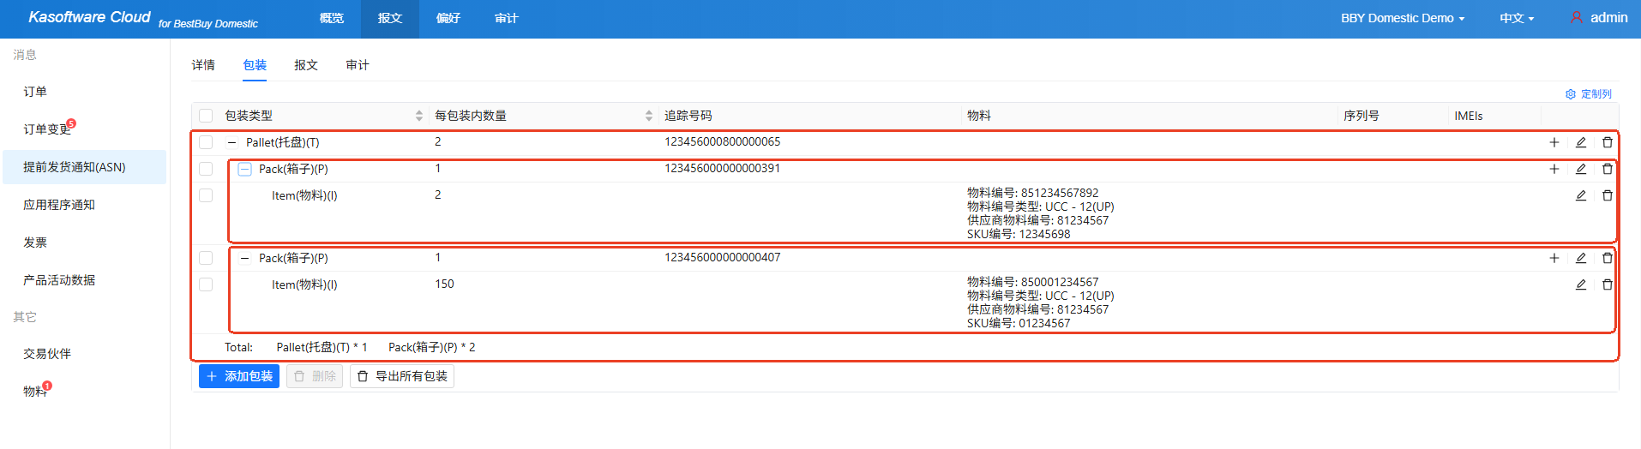Click the admin username label

coord(1609,17)
